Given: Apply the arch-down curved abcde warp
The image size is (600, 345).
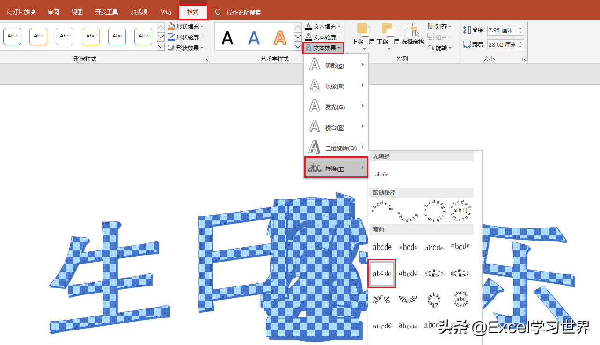Looking at the screenshot, I should 408,299.
